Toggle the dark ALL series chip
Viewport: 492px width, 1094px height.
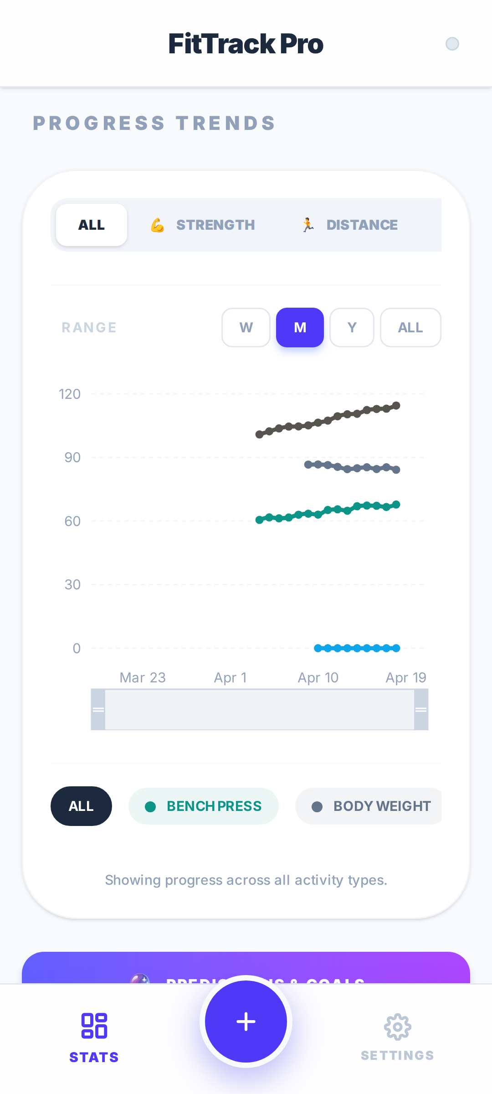81,806
